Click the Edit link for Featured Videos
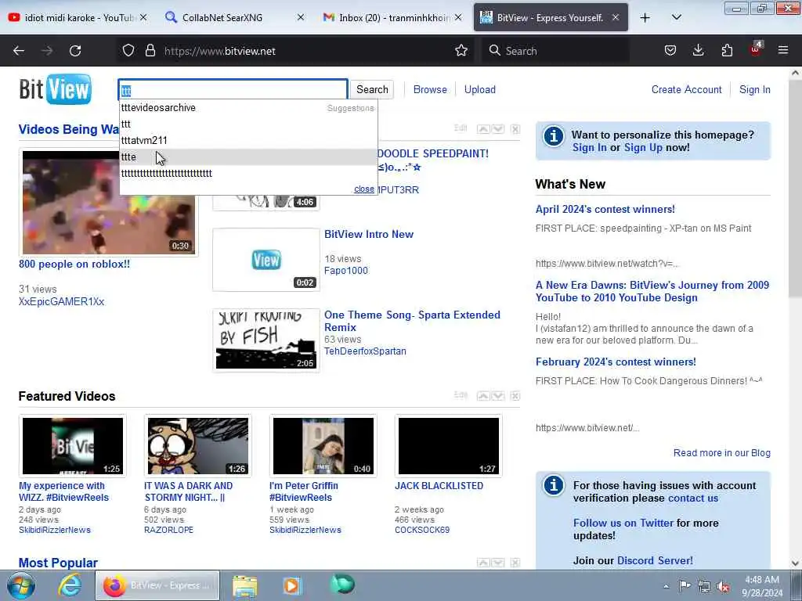The image size is (802, 601). [461, 395]
